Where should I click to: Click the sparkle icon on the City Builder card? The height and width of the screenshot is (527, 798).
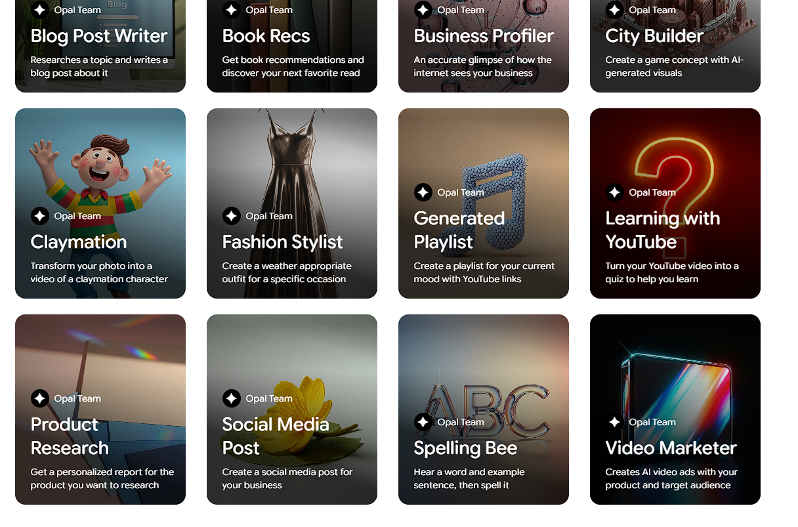click(615, 10)
